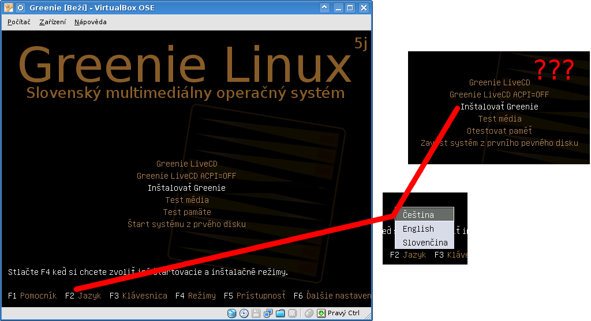The width and height of the screenshot is (591, 321).
Task: Click the VirtualBox app icon in title bar
Action: click(9, 7)
